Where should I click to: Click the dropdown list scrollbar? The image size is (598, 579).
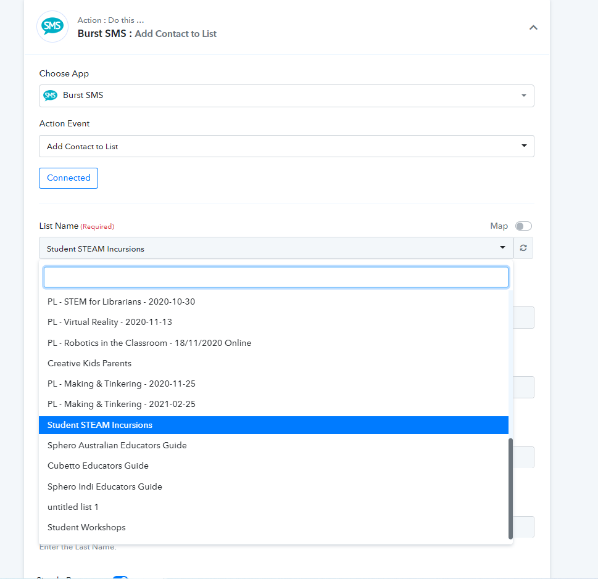click(x=510, y=488)
